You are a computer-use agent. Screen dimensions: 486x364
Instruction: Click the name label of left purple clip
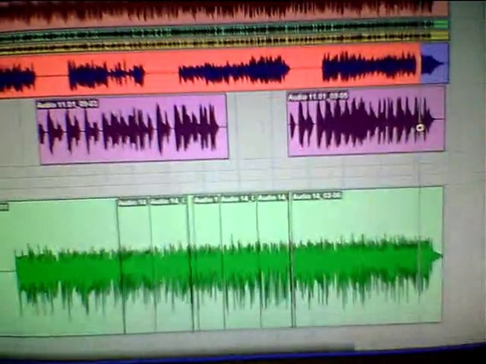point(67,104)
